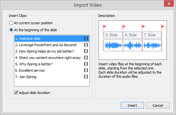Select At current cursor position option
The image size is (176, 115).
[11, 23]
